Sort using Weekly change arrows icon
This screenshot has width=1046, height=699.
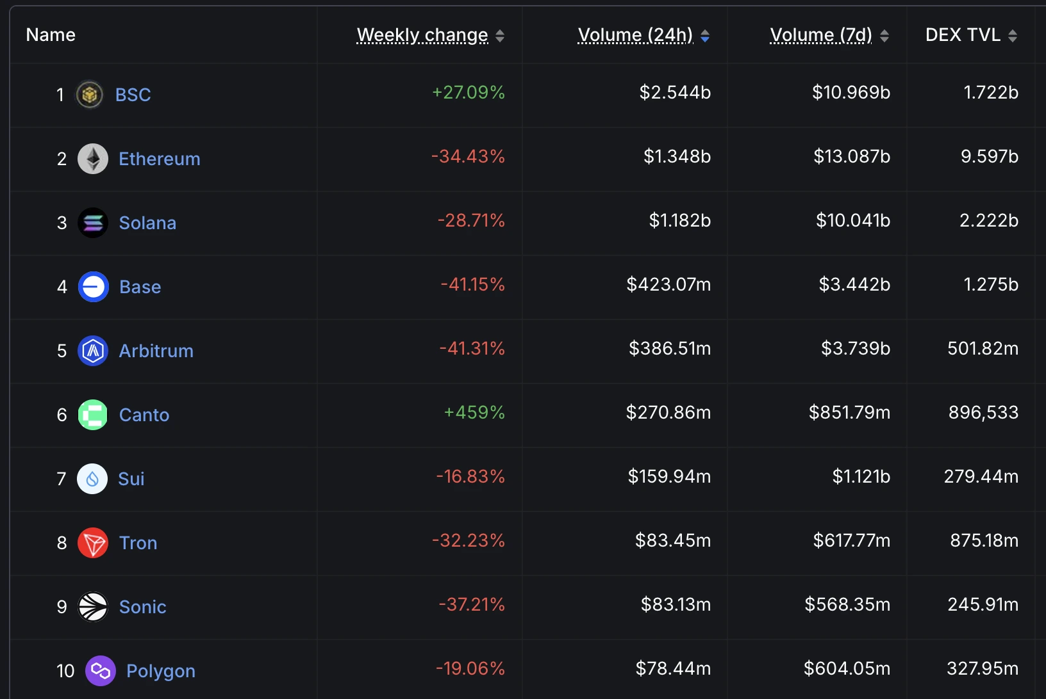pyautogui.click(x=500, y=36)
